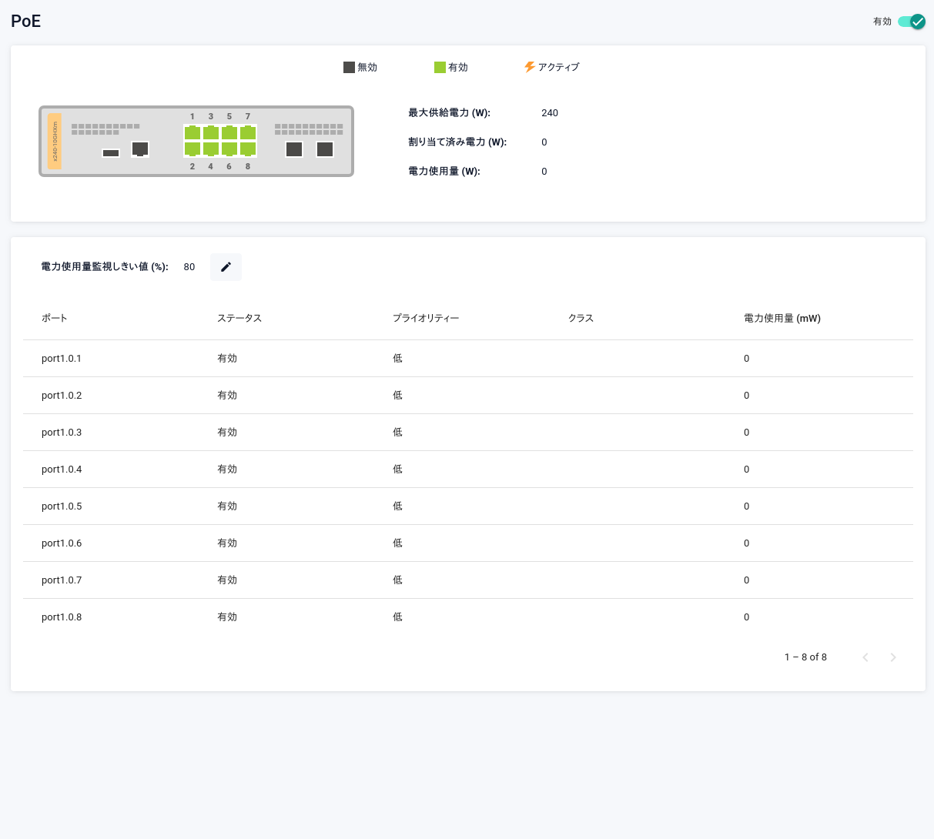Click the アクティブ lightning bolt legend icon
934x839 pixels.
530,67
